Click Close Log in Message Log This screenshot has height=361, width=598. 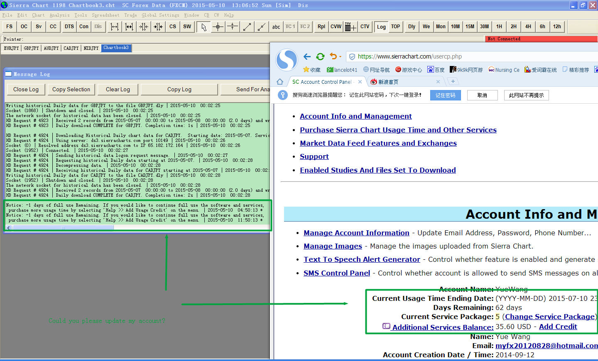click(26, 89)
